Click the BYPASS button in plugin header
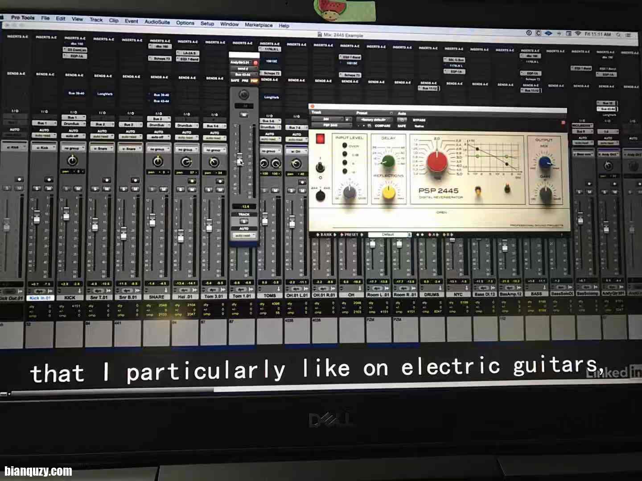642x481 pixels. point(419,120)
